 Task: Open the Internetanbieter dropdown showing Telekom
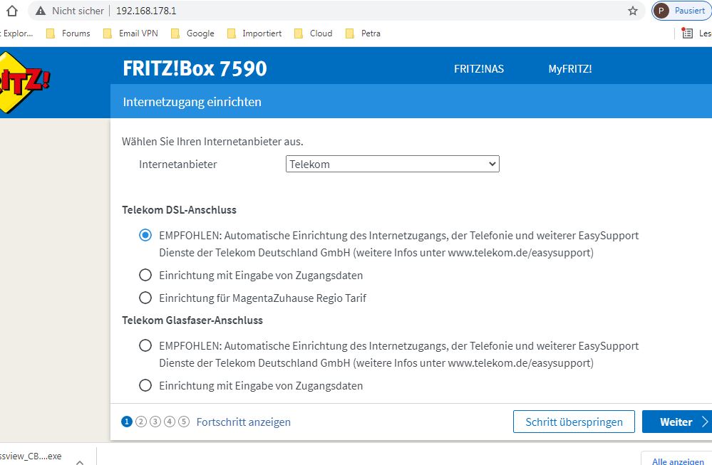click(392, 164)
